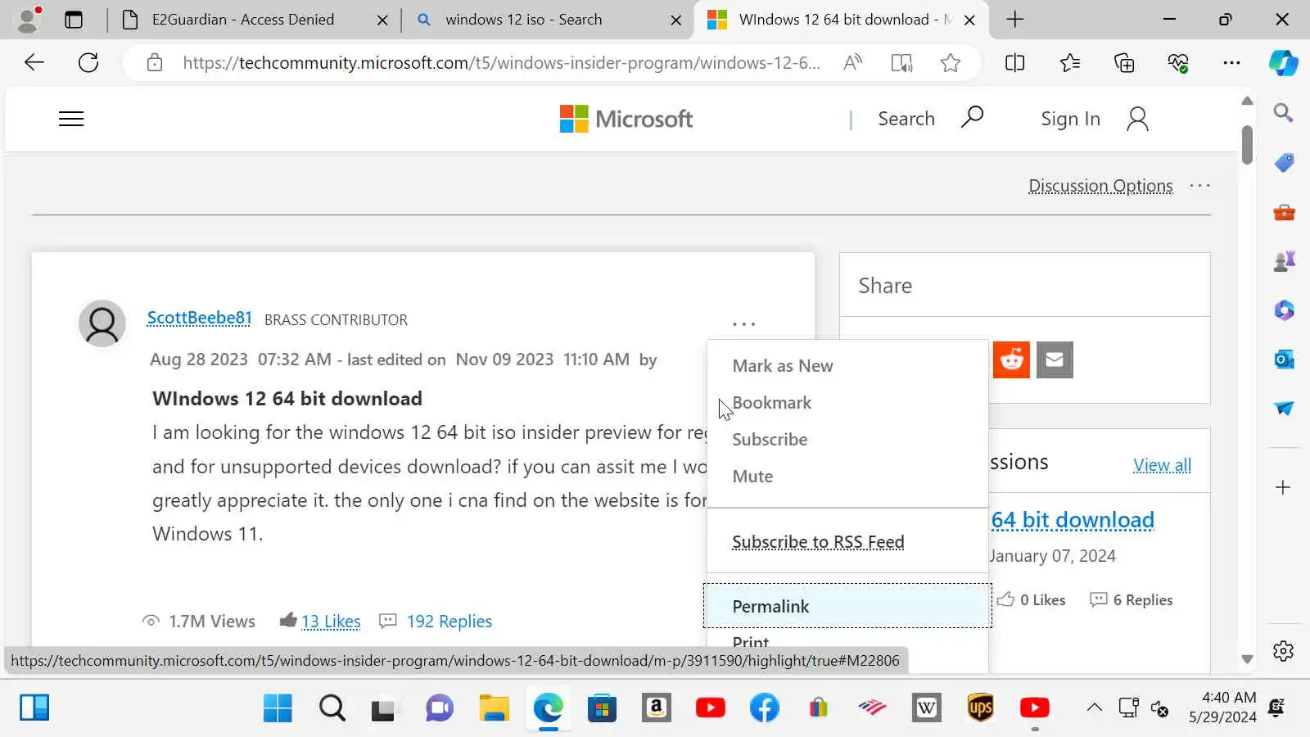Select Permalink from the context menu

point(770,606)
